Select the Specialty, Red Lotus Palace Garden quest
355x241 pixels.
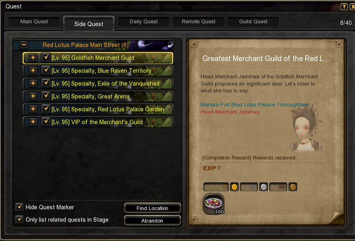coord(98,109)
